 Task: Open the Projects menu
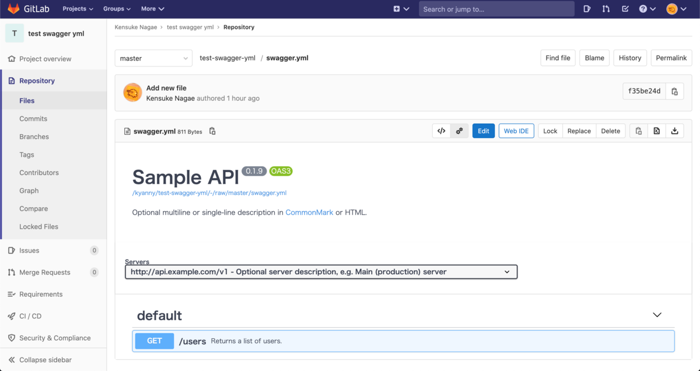tap(77, 9)
